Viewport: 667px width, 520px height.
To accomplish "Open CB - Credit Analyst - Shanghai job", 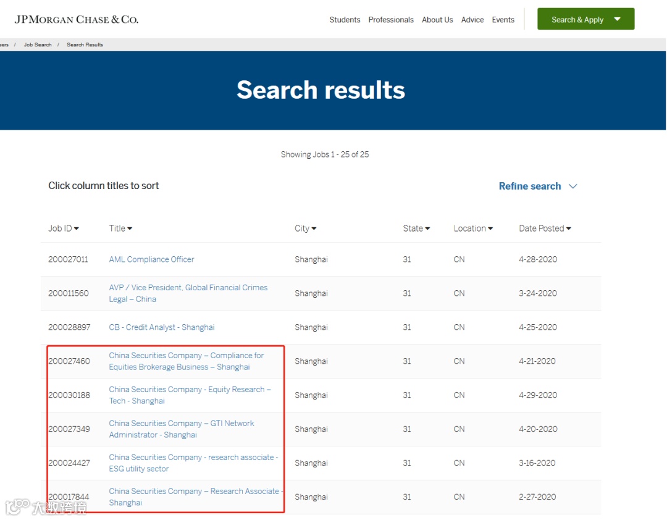I will point(162,327).
